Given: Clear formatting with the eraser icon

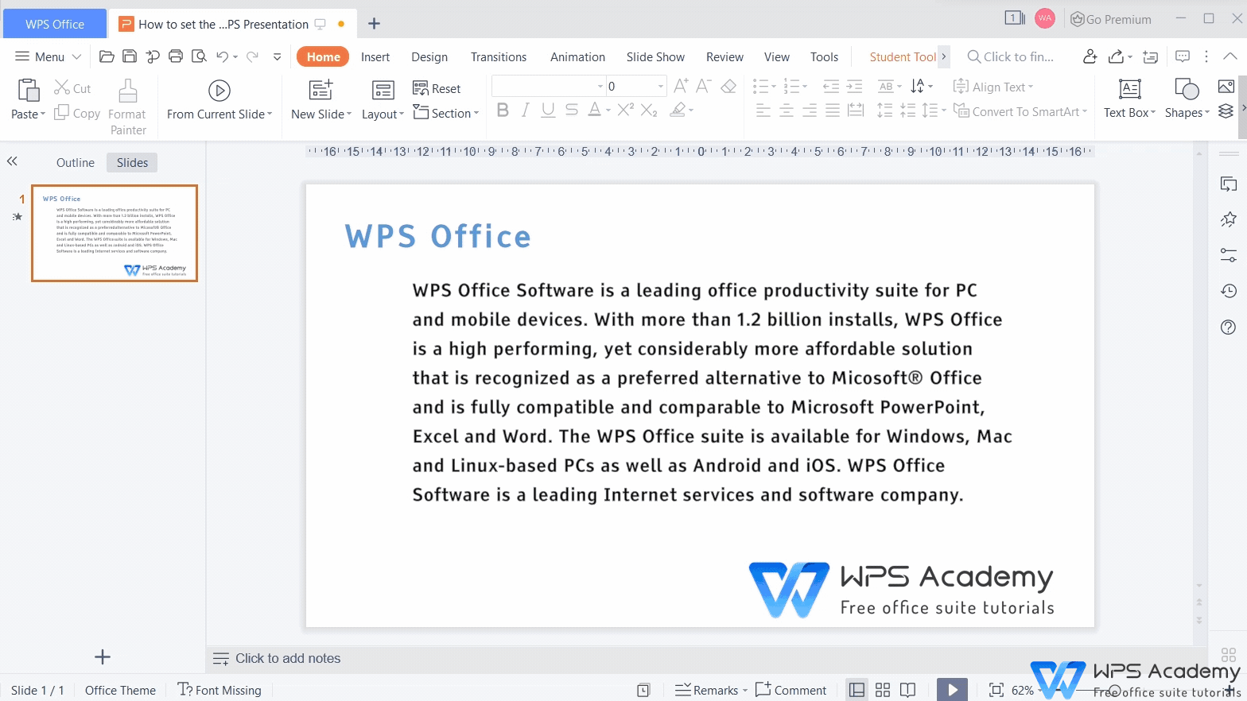Looking at the screenshot, I should click(x=728, y=86).
